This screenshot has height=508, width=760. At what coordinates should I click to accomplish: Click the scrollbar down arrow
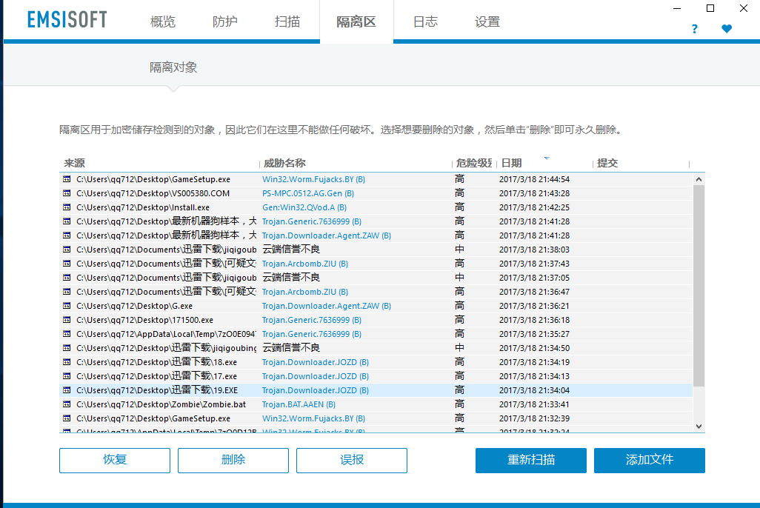click(x=699, y=427)
